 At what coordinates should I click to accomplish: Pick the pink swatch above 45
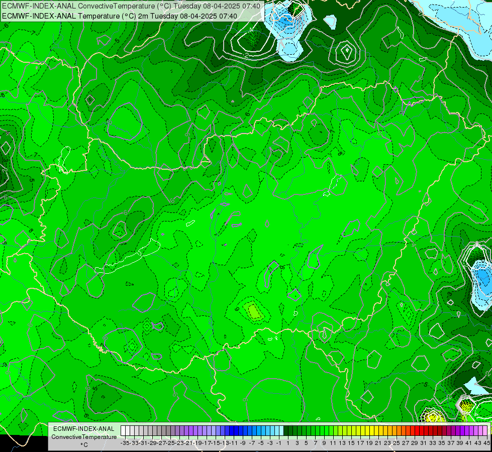coord(485,430)
